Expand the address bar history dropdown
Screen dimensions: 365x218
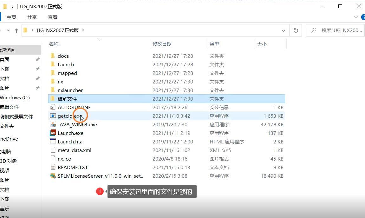pos(283,30)
